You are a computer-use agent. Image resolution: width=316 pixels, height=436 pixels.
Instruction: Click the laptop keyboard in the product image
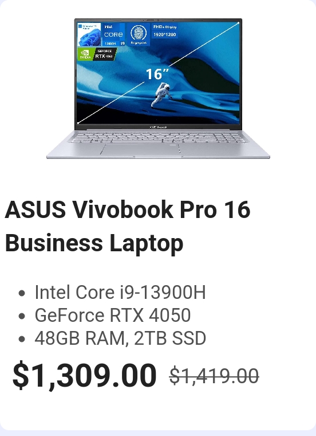[x=158, y=137]
